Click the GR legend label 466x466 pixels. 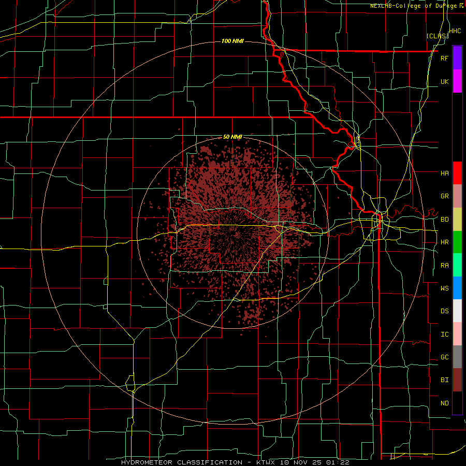(444, 196)
